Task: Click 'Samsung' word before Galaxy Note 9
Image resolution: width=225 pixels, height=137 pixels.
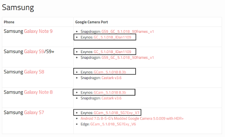Action: click(13, 31)
